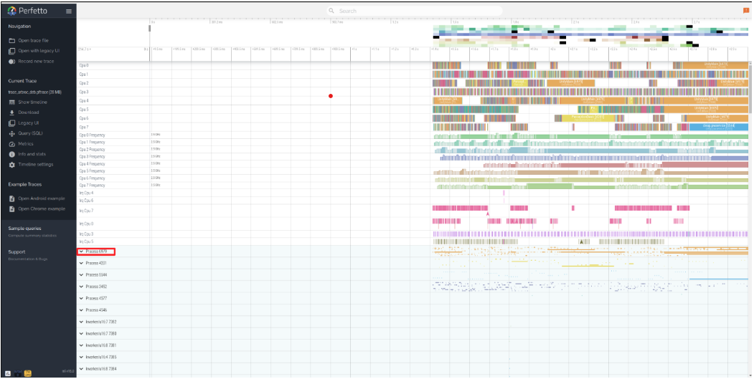
Task: Expand the Process 3452 track group
Action: click(81, 287)
